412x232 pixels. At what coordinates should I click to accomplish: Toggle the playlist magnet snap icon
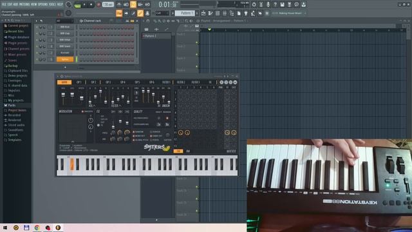click(148, 21)
